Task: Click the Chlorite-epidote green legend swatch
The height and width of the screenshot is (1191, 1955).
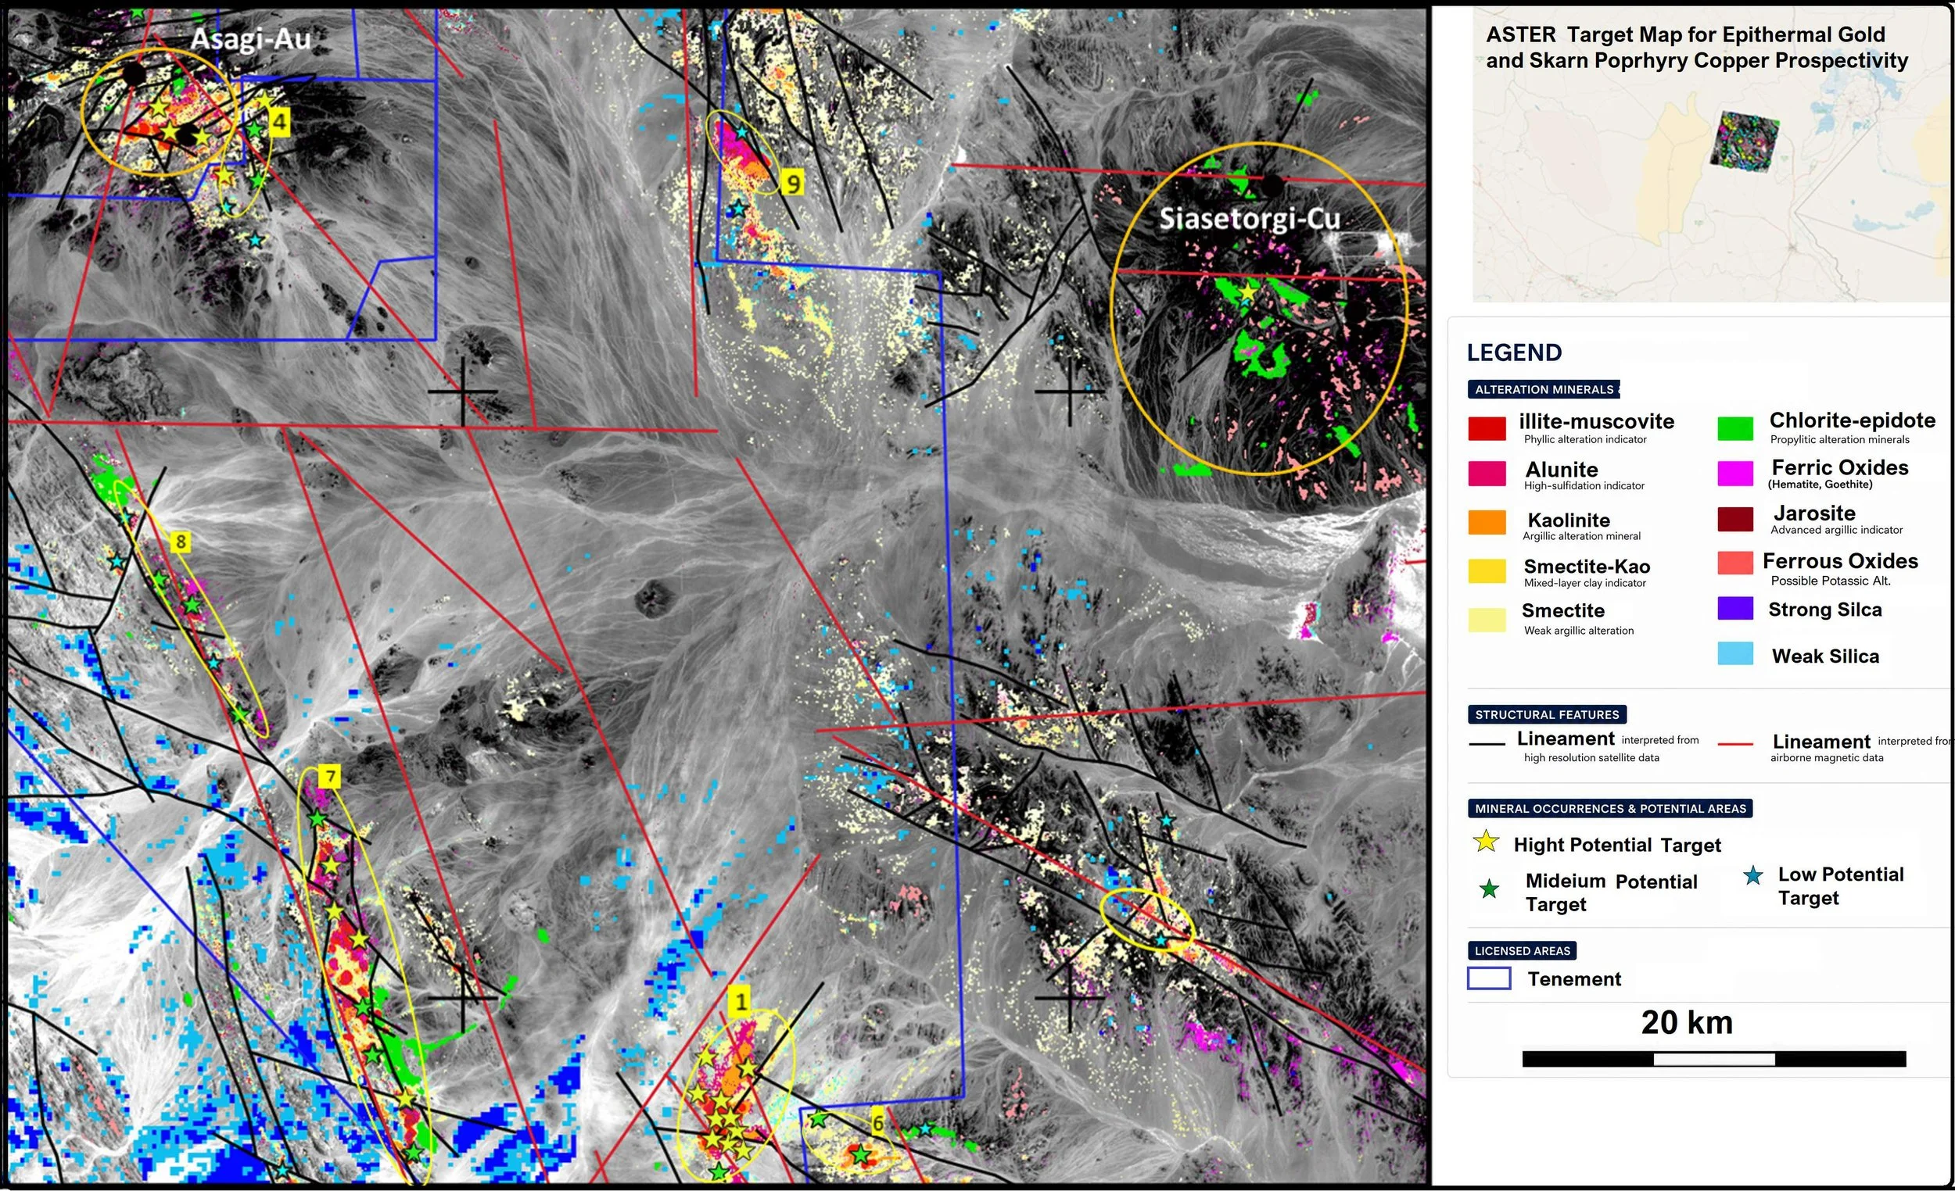Action: (1735, 428)
